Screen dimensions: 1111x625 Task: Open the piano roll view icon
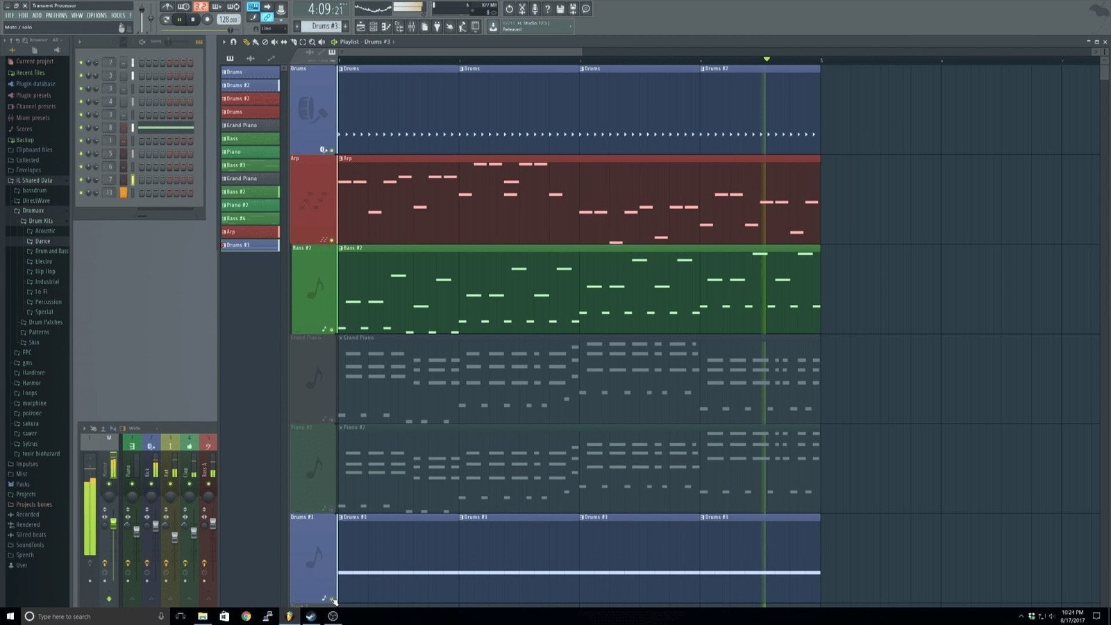(386, 27)
